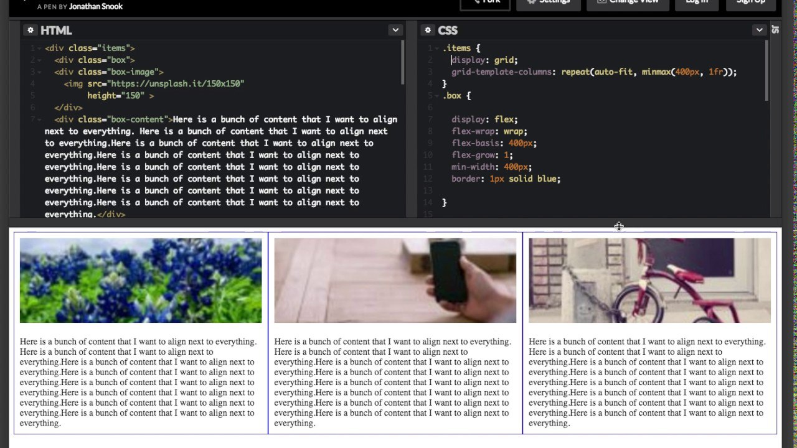Click the '<div class="box-image">' HTML line
This screenshot has width=797, height=448.
tap(109, 72)
